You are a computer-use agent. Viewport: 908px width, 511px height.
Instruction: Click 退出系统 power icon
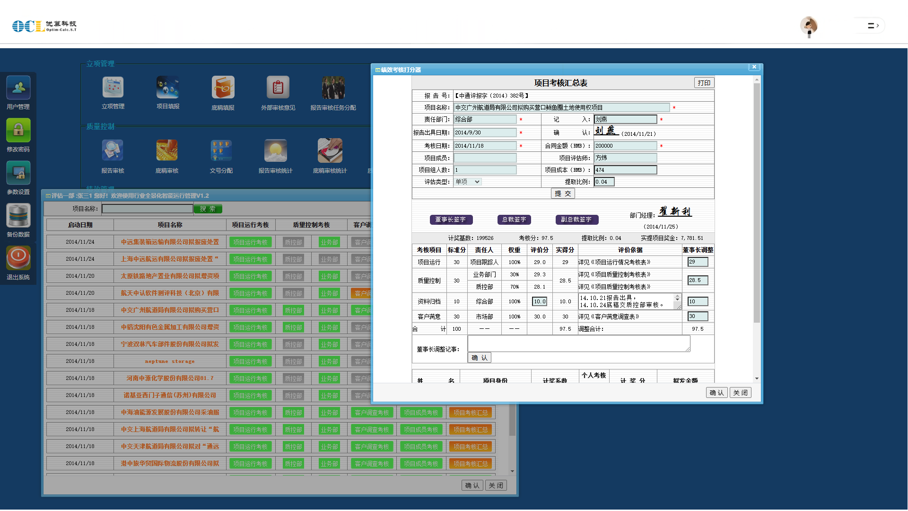coord(18,258)
